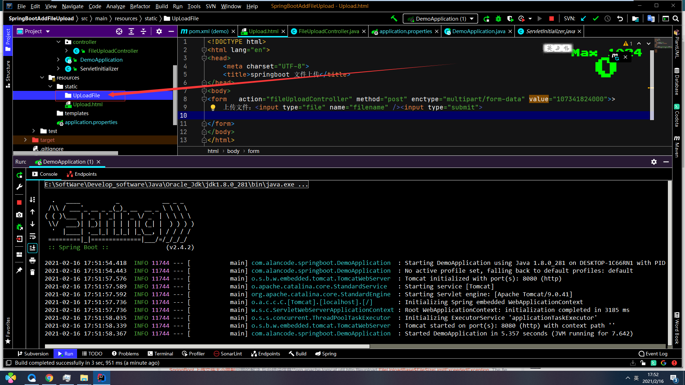Viewport: 685px width, 385px height.
Task: Open Search Everywhere magnifier icon
Action: [676, 19]
